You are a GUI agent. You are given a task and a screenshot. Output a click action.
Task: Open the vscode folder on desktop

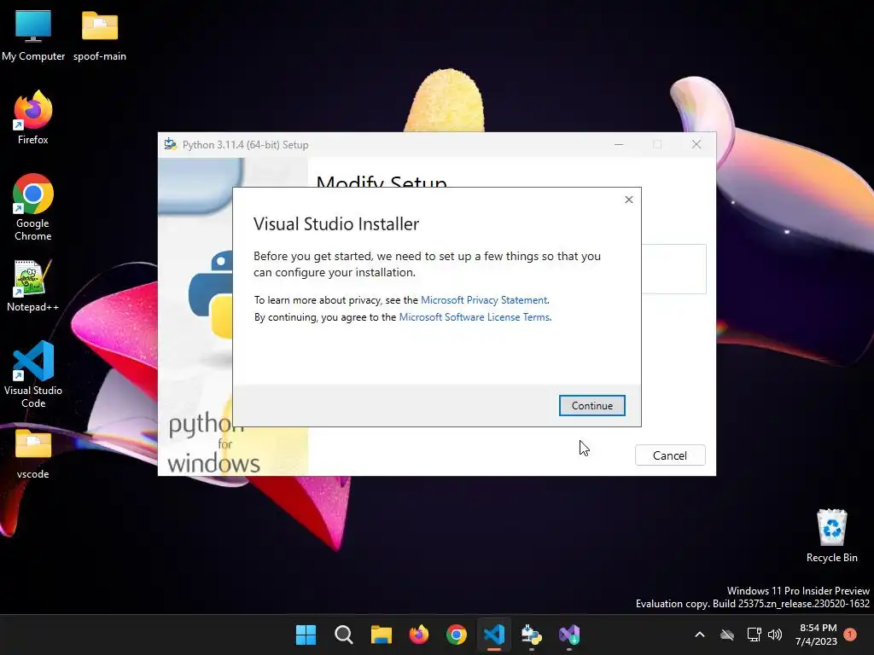(x=33, y=454)
